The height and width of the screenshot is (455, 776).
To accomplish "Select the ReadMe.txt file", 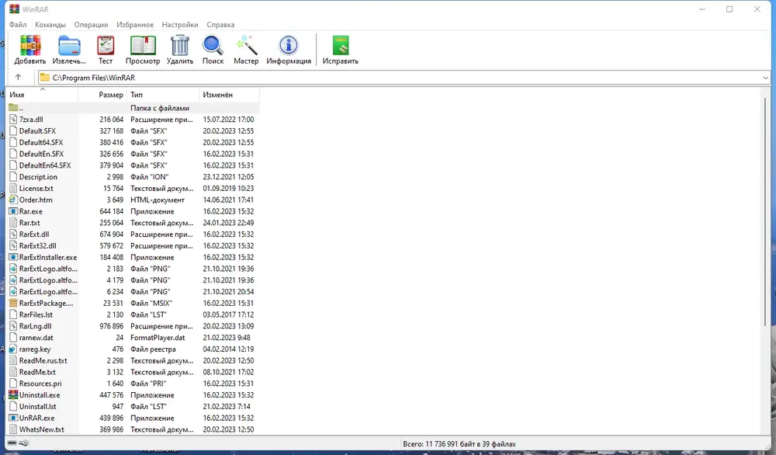I will 37,372.
